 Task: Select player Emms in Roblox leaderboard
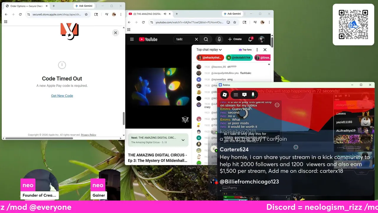354,114
